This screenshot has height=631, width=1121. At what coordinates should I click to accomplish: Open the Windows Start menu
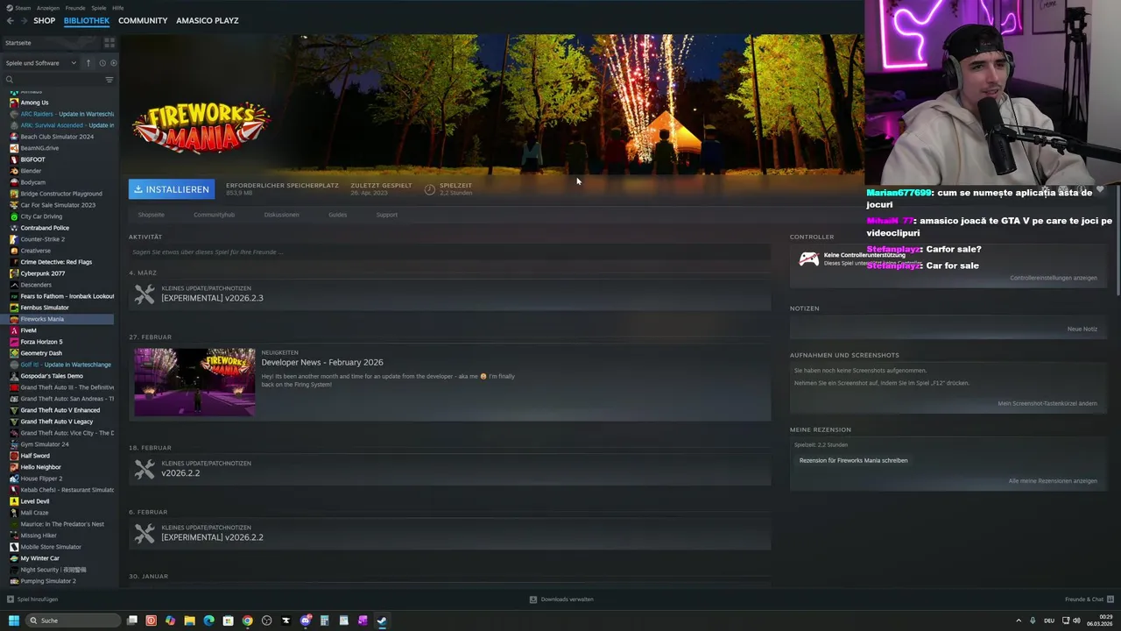tap(13, 620)
